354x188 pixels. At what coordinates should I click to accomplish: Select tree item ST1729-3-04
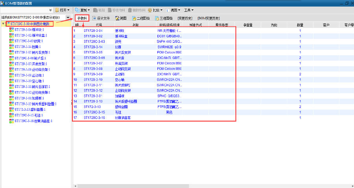[29, 29]
